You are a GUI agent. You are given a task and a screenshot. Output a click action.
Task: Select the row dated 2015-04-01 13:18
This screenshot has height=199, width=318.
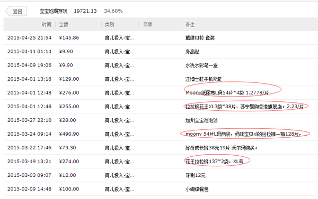tap(161, 79)
